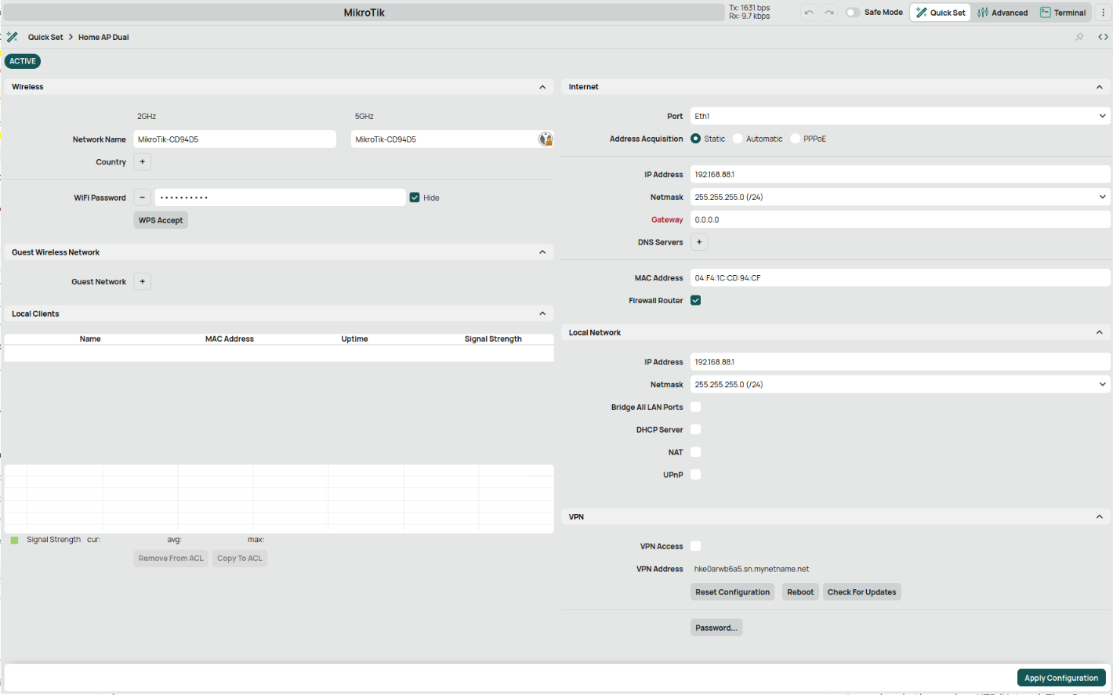Select Automatic address acquisition
Image resolution: width=1113 pixels, height=695 pixels.
coord(738,139)
